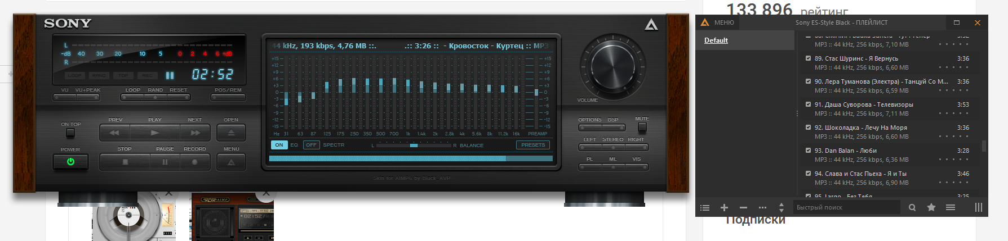Click the star favorites icon in playlist
Image resolution: width=1008 pixels, height=241 pixels.
931,208
